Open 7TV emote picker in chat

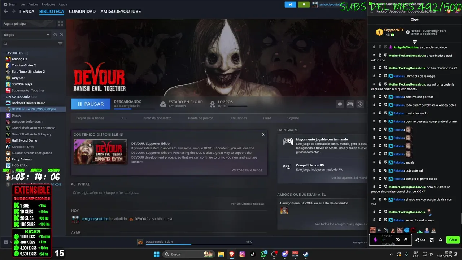click(x=398, y=240)
